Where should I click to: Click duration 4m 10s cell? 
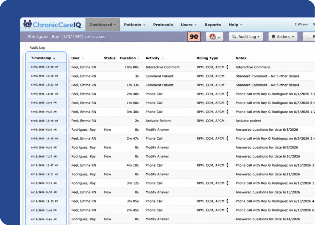pyautogui.click(x=133, y=165)
